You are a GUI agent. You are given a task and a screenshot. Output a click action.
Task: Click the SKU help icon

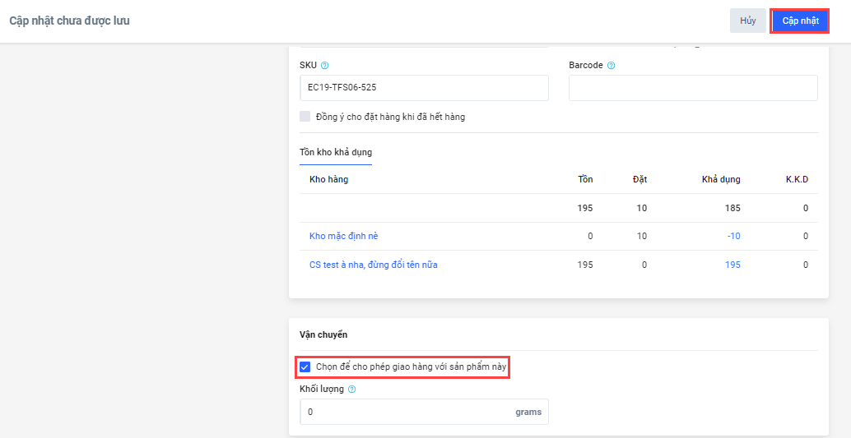pyautogui.click(x=325, y=66)
